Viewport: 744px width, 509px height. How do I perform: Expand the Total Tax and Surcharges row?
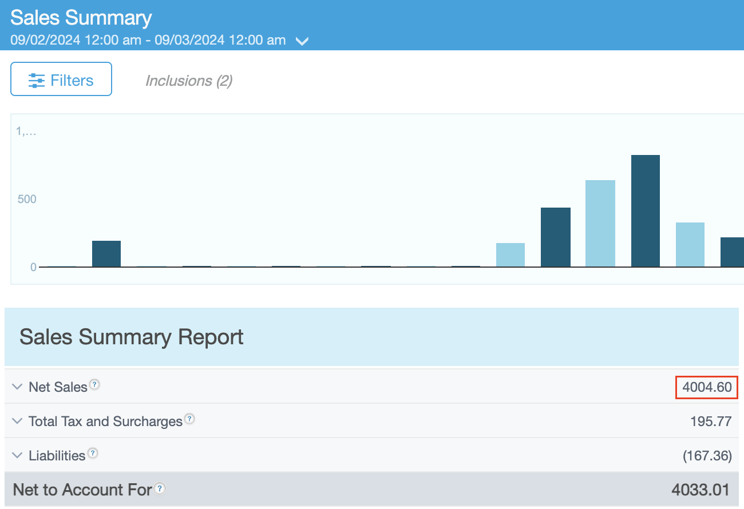(x=17, y=421)
